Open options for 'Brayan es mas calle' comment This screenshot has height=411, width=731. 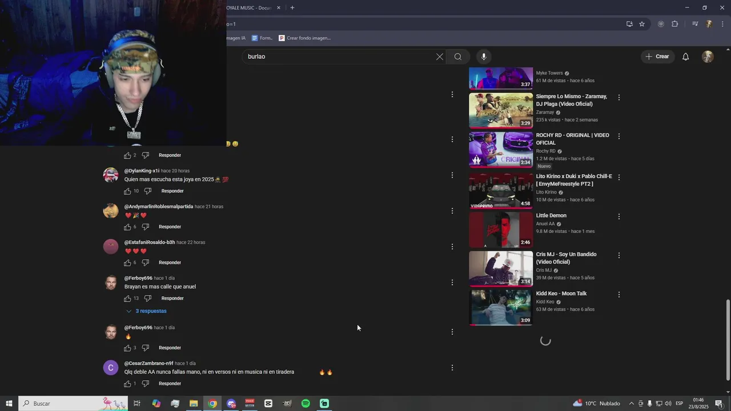point(452,283)
